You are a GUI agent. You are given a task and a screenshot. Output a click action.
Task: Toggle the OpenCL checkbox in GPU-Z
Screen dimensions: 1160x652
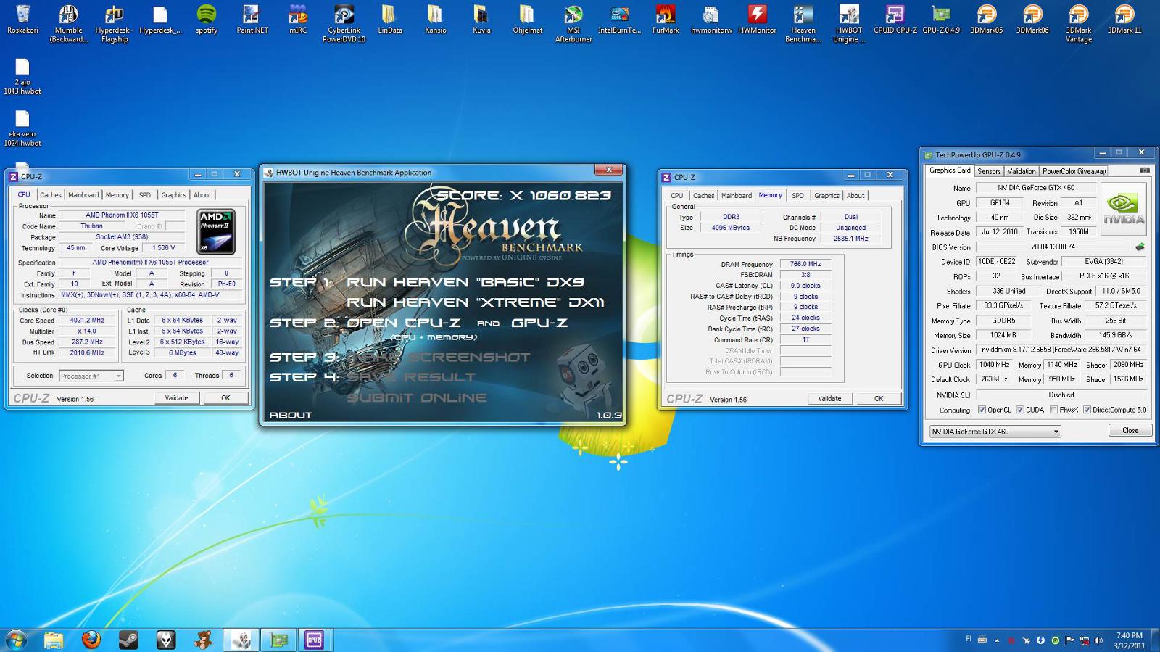pos(982,410)
